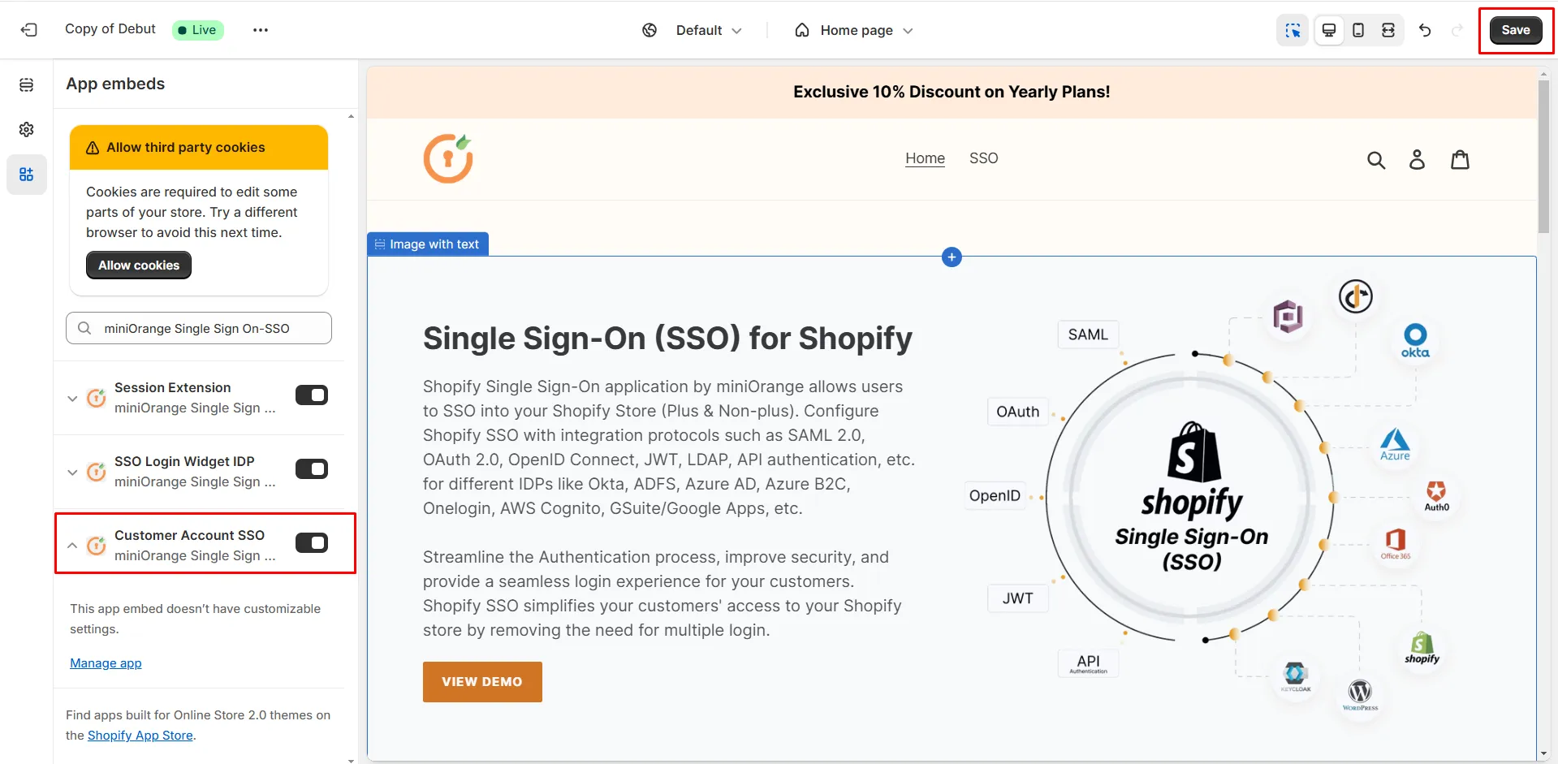Click the SAML protocol label in diagram
1558x764 pixels.
[1088, 335]
